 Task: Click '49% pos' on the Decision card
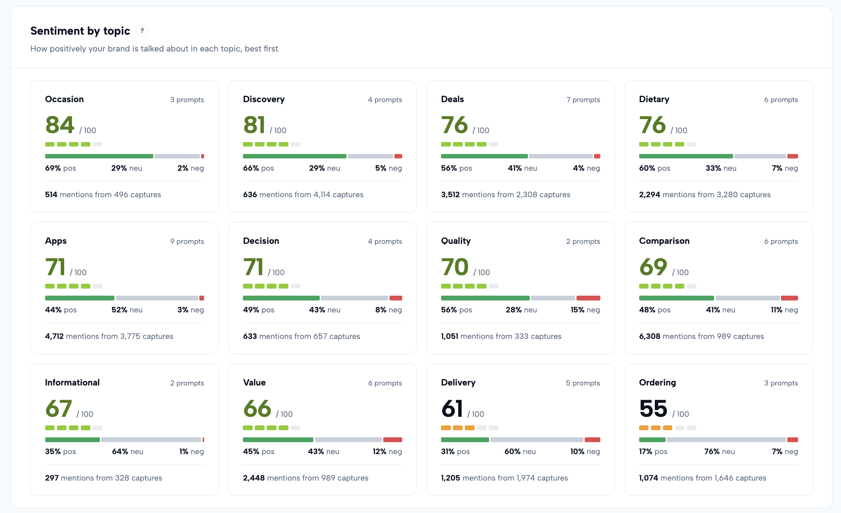point(259,310)
